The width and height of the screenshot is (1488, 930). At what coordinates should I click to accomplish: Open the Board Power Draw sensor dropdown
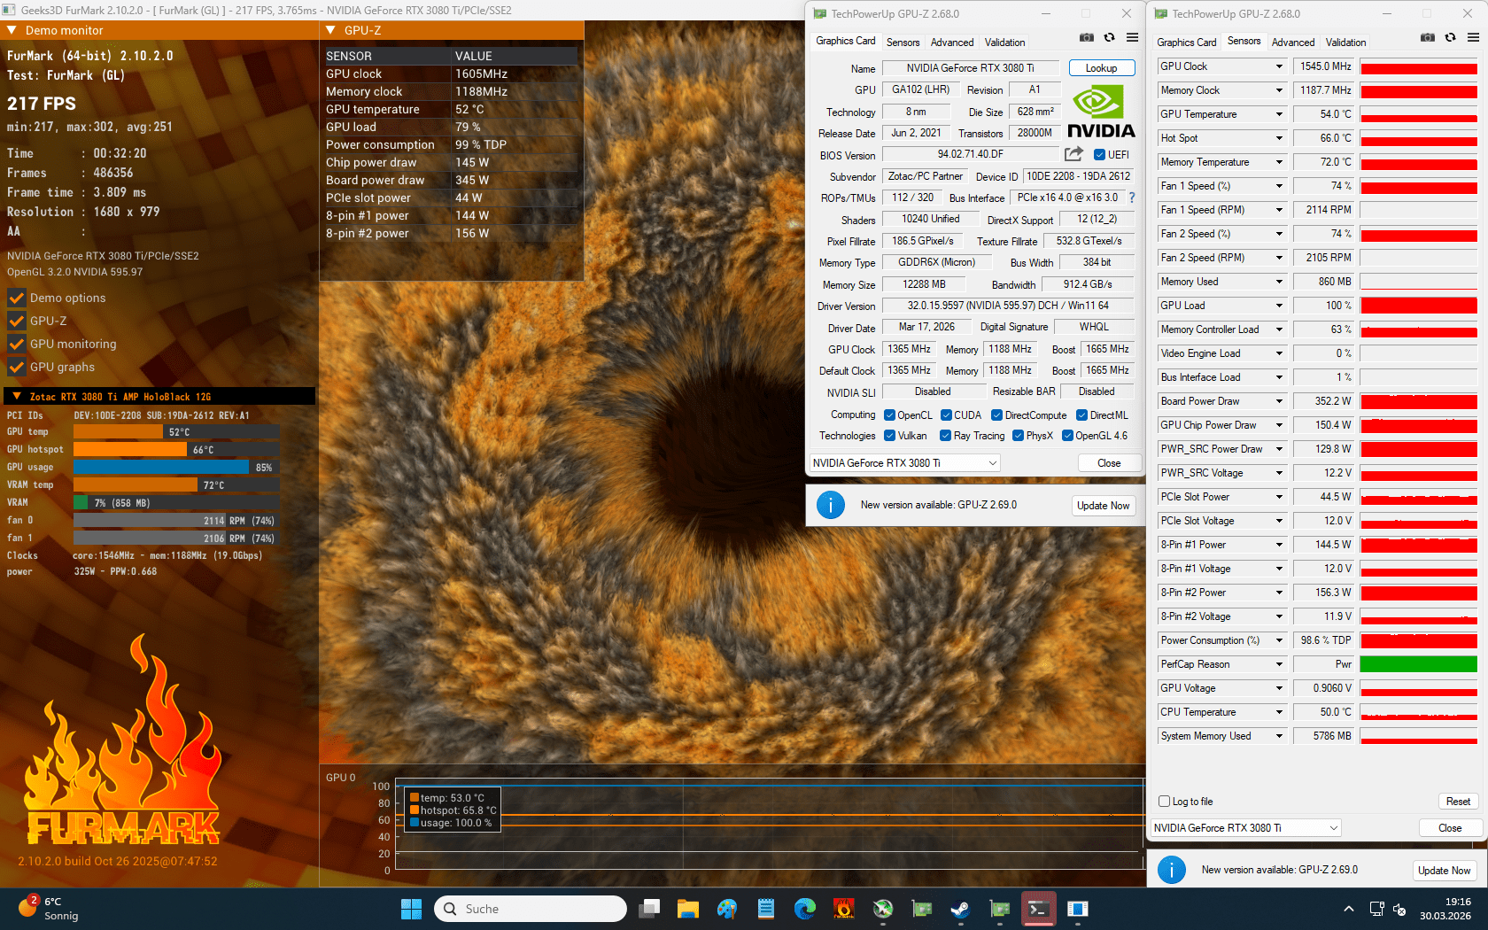(x=1279, y=401)
